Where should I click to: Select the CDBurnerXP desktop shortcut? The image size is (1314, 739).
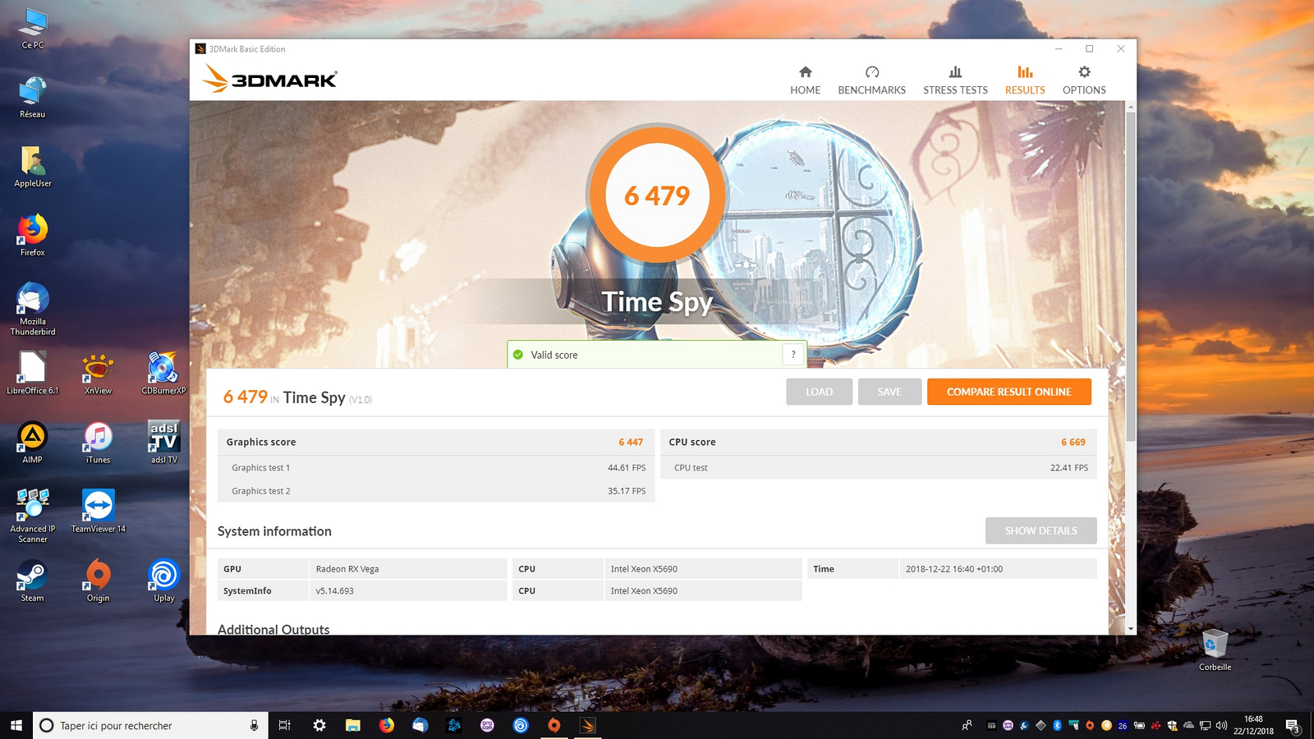click(164, 374)
